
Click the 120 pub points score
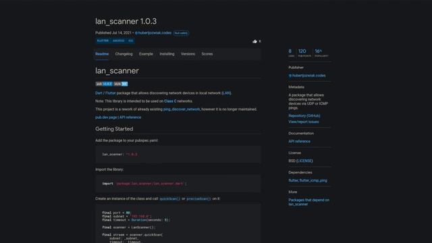pyautogui.click(x=304, y=53)
